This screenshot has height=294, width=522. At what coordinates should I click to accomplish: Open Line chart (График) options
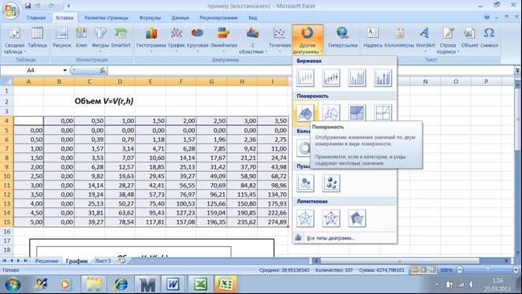177,40
